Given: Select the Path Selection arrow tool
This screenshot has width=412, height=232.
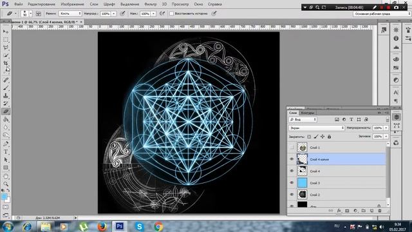Looking at the screenshot, I should point(6,160).
